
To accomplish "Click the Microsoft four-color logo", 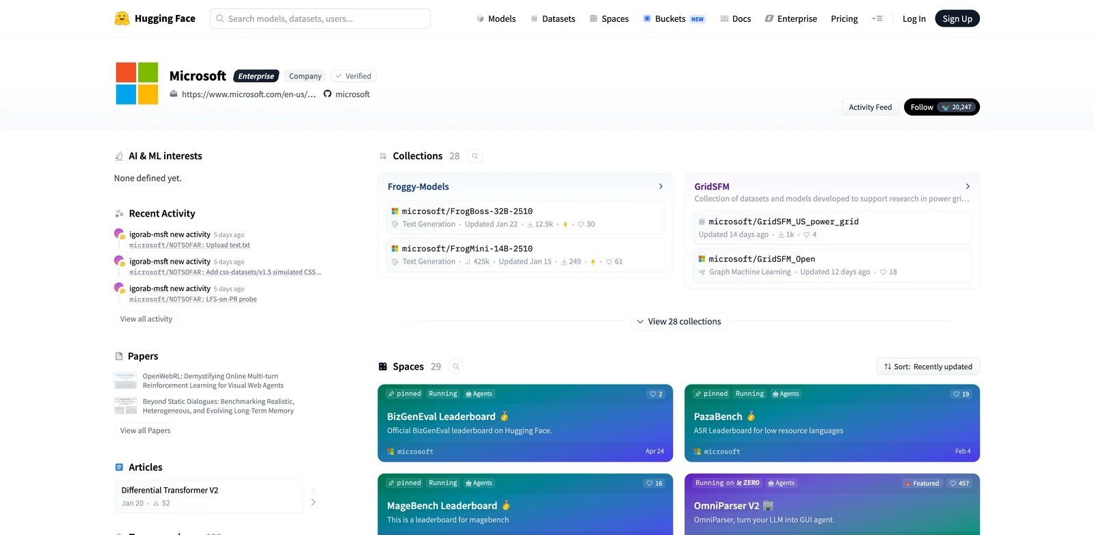I will point(137,83).
